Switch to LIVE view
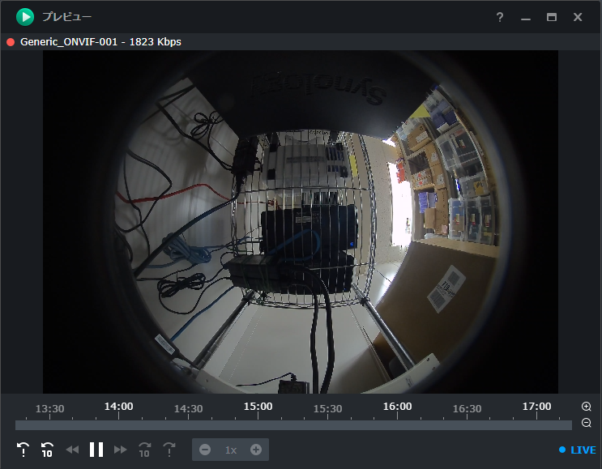The image size is (602, 469). [x=578, y=450]
